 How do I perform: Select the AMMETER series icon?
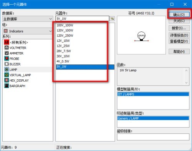[7, 53]
